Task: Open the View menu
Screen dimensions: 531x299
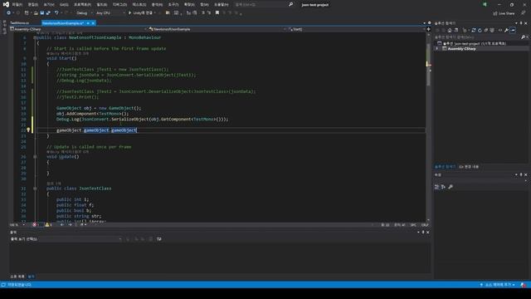Action: [x=49, y=4]
